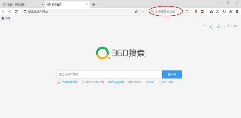The height and width of the screenshot is (118, 241).
Task: Click the 搜一下 search button
Action: [172, 74]
